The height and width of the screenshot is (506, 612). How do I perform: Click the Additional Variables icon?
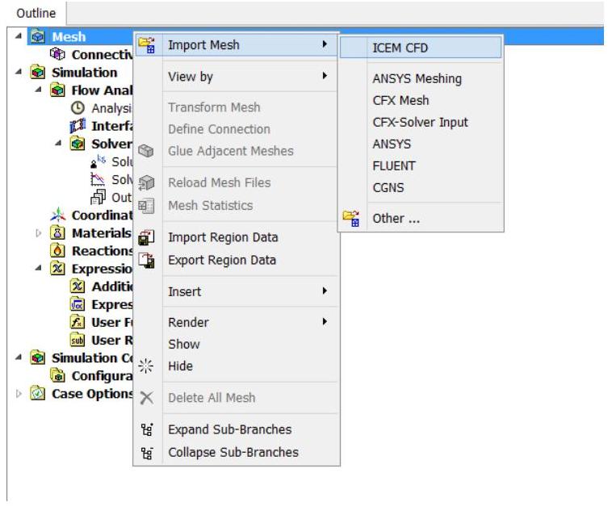78,286
